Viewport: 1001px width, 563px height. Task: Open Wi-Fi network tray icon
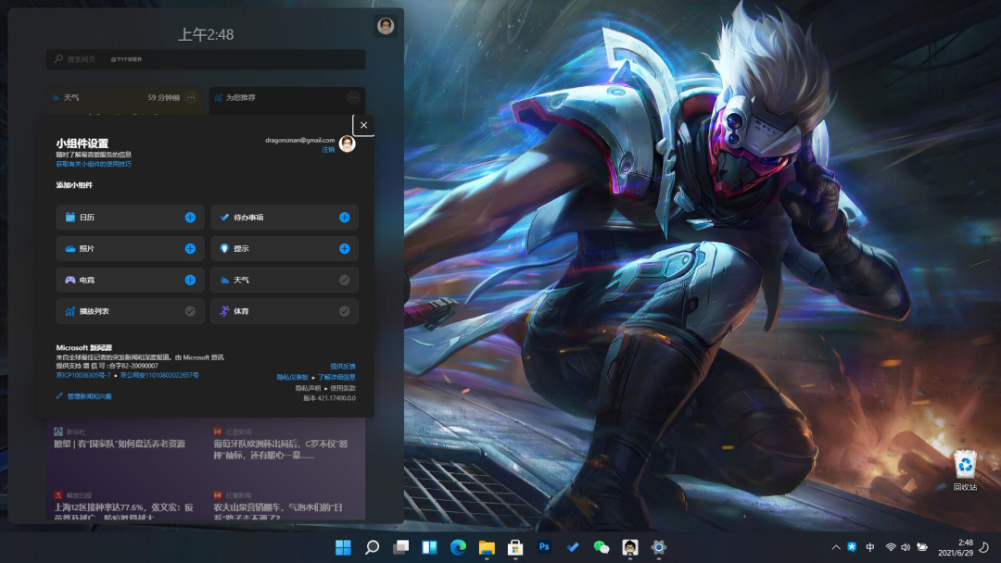pyautogui.click(x=891, y=547)
